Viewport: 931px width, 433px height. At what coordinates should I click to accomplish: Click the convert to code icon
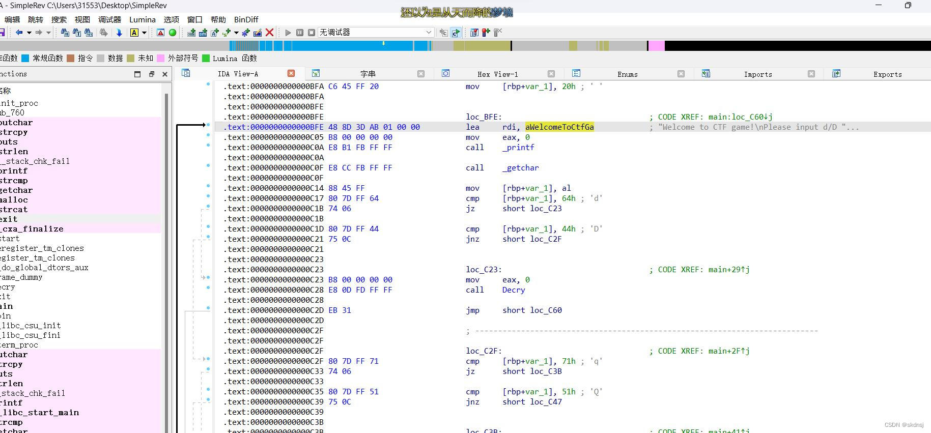[x=191, y=33]
